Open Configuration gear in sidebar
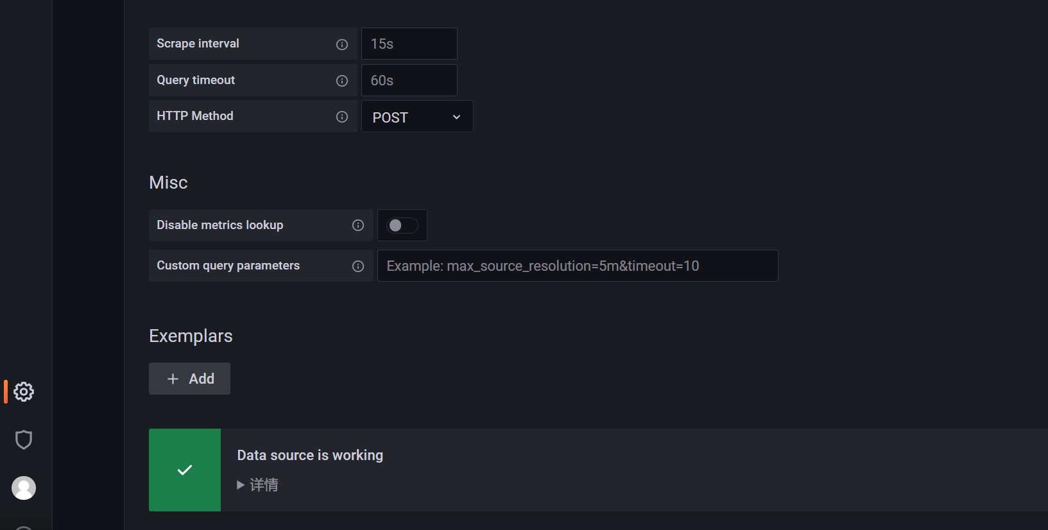This screenshot has height=530, width=1048. point(24,391)
